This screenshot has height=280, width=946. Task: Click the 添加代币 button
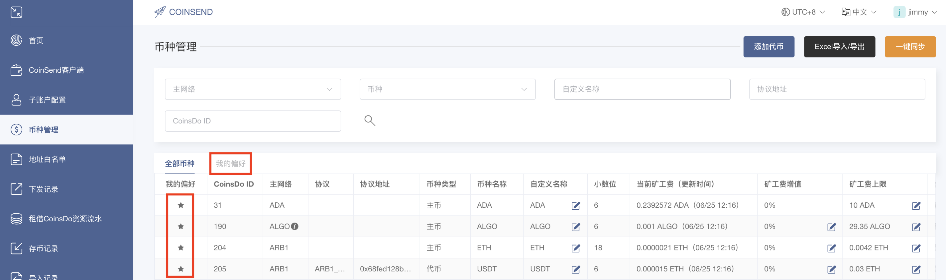click(769, 46)
